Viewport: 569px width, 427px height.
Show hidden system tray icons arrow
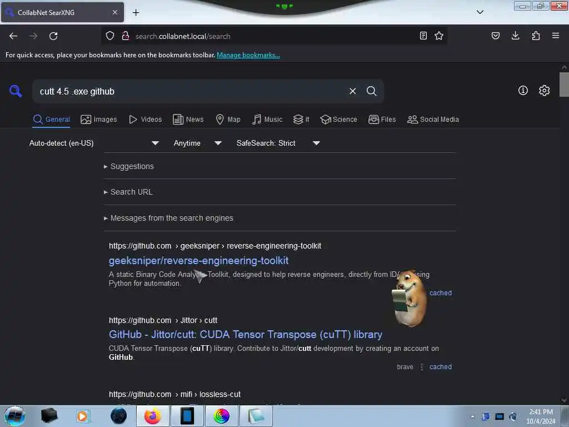(472, 416)
